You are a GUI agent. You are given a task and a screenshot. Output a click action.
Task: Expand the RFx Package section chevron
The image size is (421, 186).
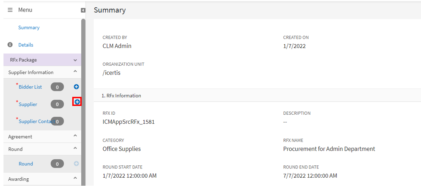pyautogui.click(x=75, y=60)
